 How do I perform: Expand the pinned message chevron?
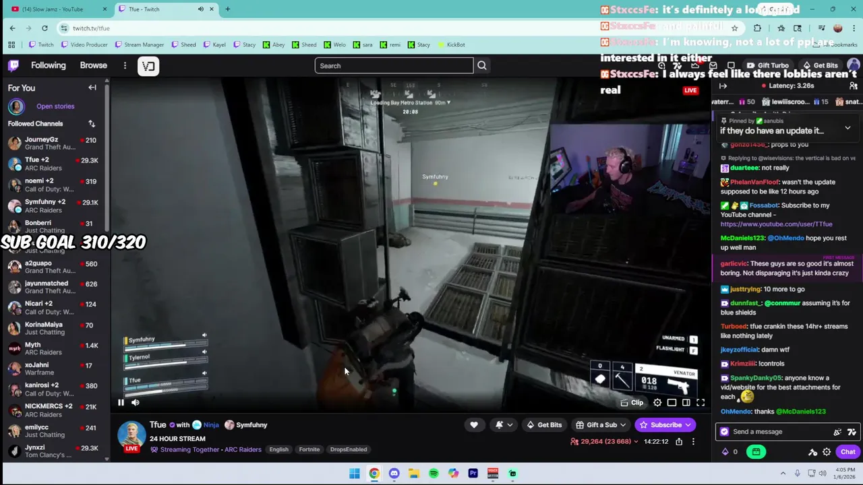847,127
